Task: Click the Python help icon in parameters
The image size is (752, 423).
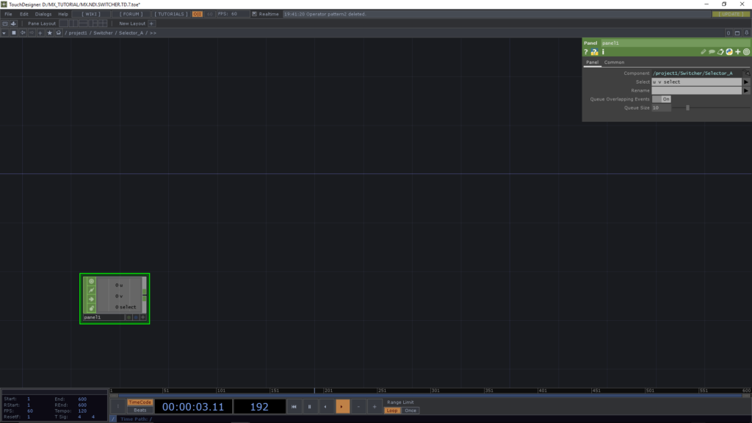Action: point(594,52)
